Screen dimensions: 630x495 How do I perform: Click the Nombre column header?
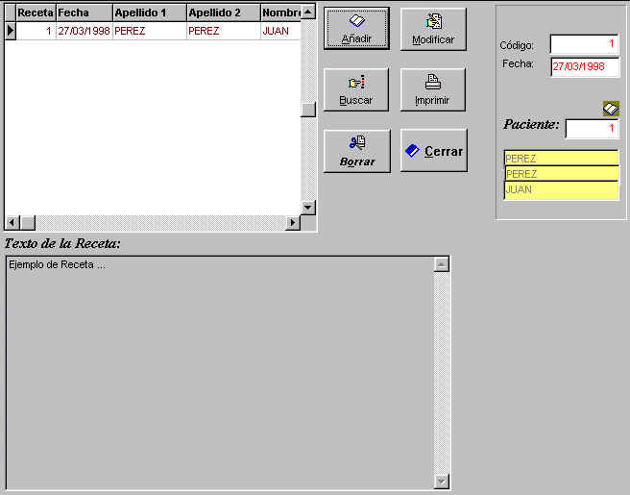coord(280,12)
